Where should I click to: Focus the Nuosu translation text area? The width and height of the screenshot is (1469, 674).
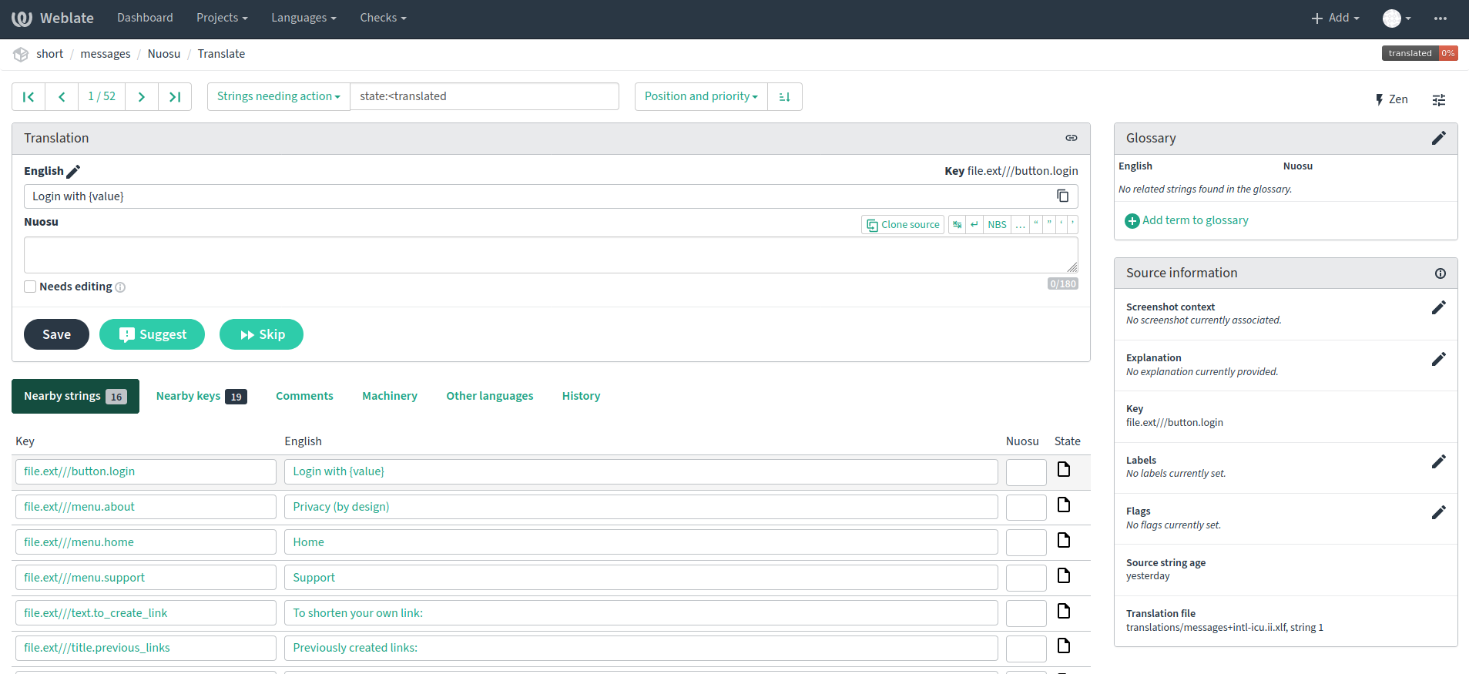coord(551,255)
